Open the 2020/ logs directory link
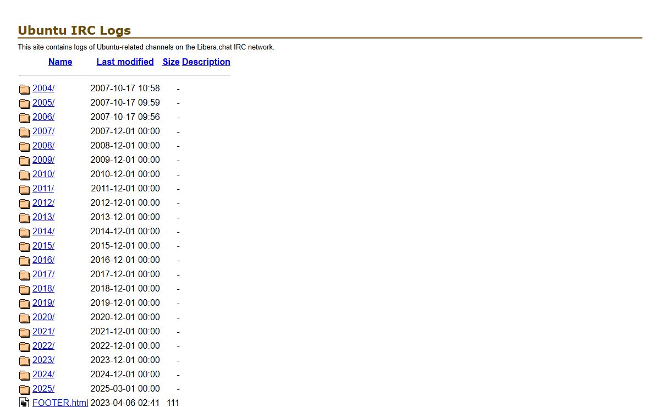Viewport: 660px width, 407px height. [x=43, y=317]
